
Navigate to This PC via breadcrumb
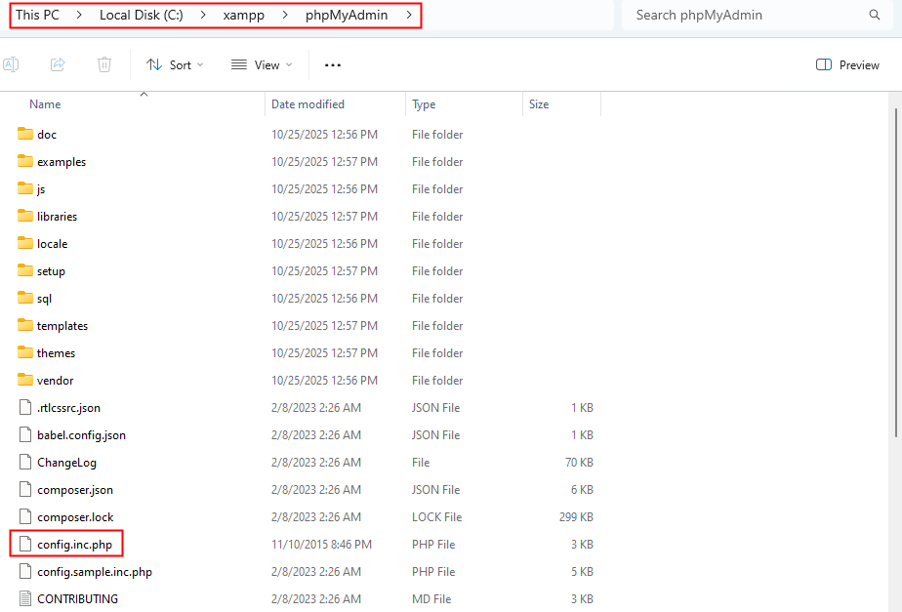tap(34, 15)
